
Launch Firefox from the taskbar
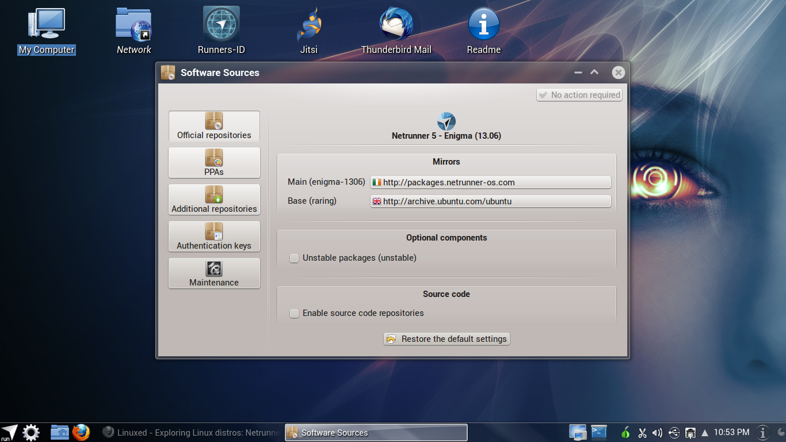pyautogui.click(x=81, y=432)
